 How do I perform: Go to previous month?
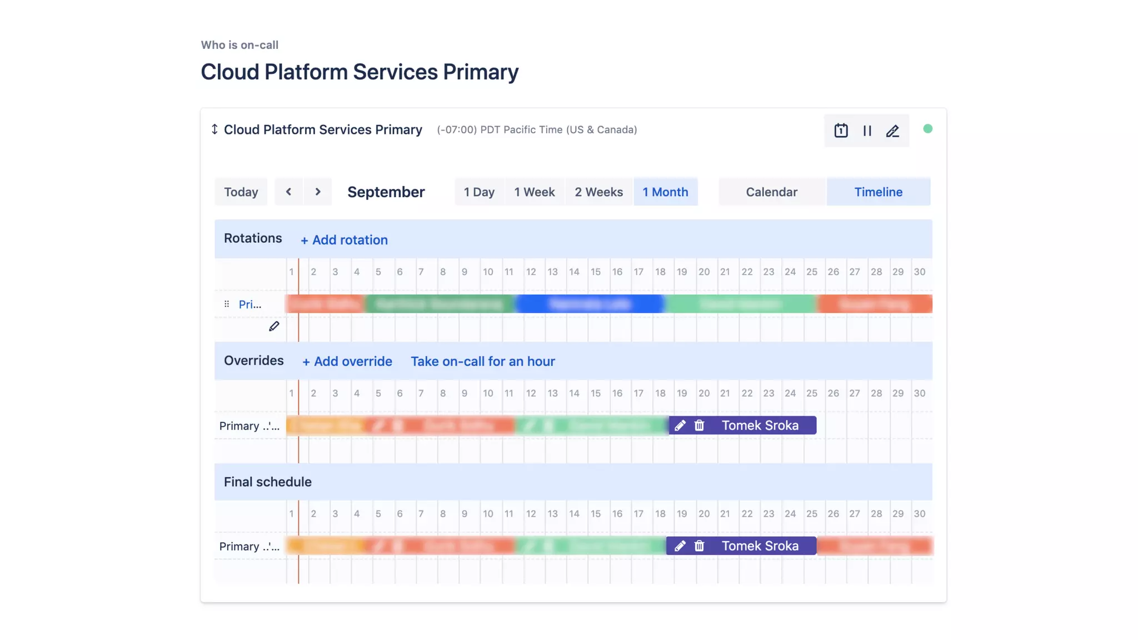(x=288, y=192)
